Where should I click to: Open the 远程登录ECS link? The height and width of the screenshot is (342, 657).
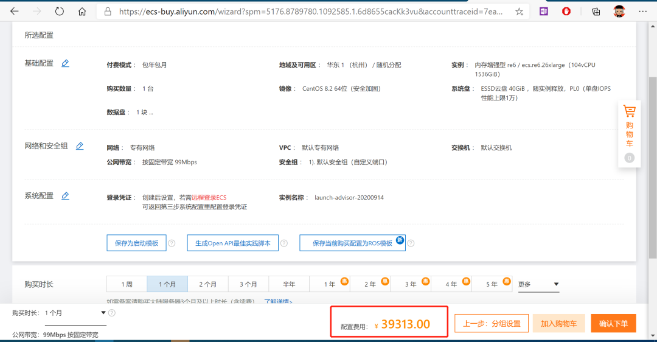[209, 197]
